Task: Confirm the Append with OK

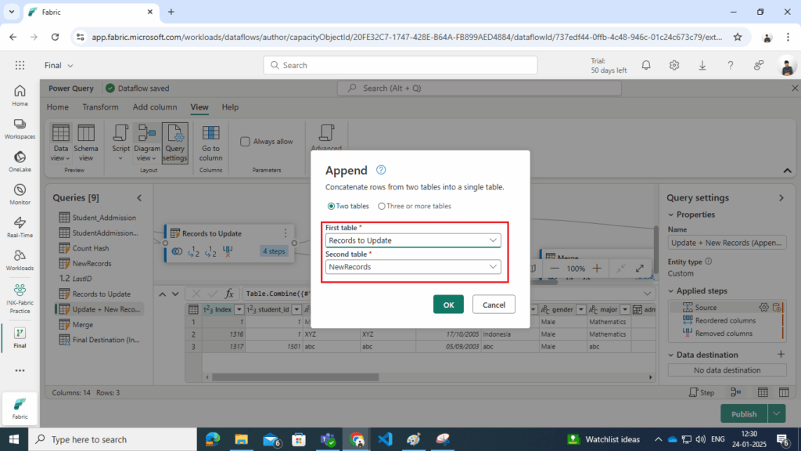Action: click(x=448, y=305)
